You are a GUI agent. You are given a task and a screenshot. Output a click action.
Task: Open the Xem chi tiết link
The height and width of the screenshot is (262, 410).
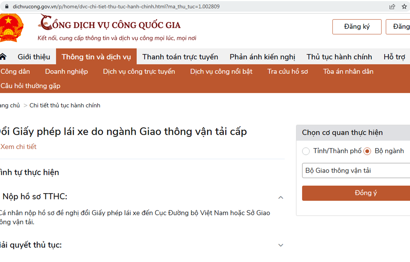(18, 147)
